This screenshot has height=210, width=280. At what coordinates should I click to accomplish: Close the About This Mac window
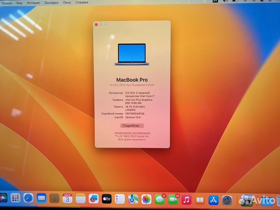96,24
